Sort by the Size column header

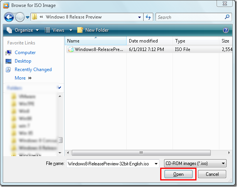coord(226,41)
